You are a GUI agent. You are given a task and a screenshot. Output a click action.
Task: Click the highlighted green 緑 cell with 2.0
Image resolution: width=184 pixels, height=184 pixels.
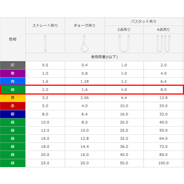(13, 90)
